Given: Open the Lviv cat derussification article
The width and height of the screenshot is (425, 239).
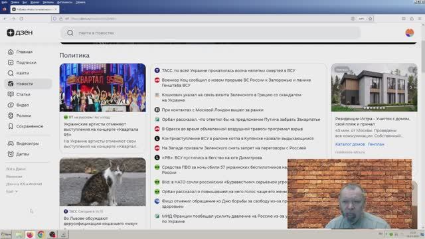Looking at the screenshot, I should tap(100, 221).
